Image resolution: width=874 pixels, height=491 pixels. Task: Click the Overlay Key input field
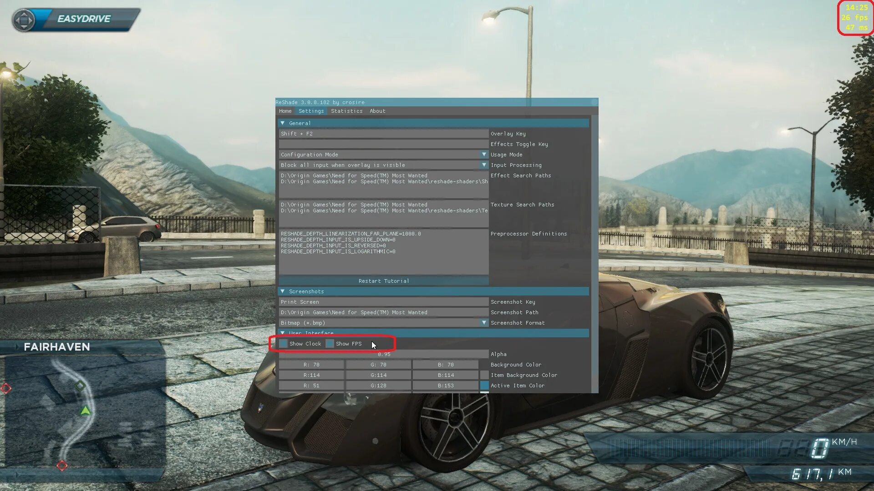pos(383,133)
